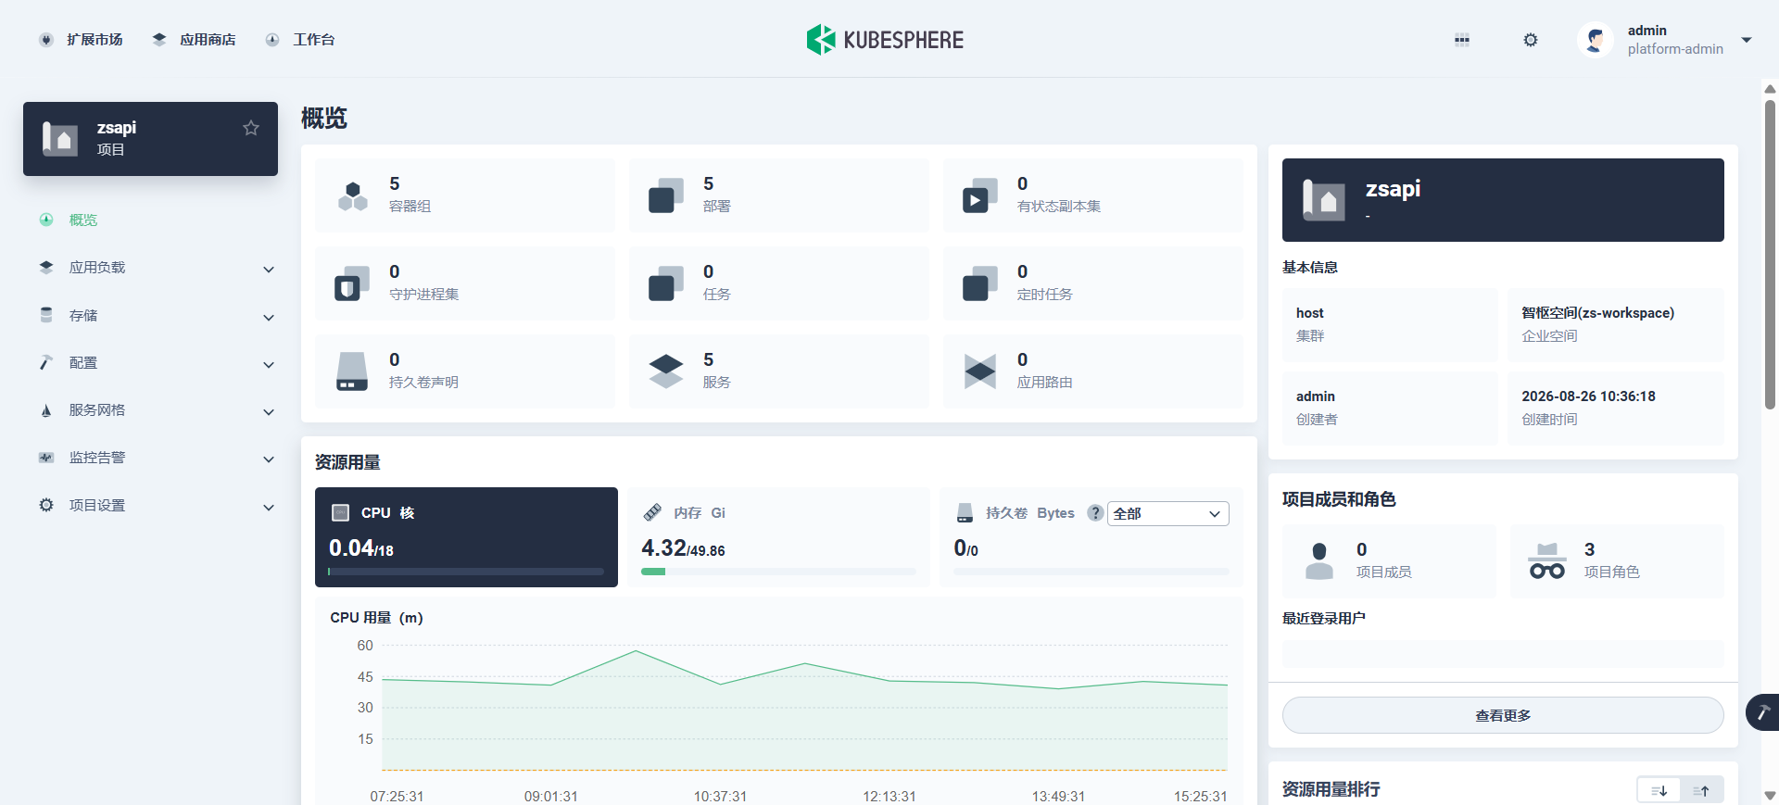This screenshot has height=805, width=1779.
Task: Click the CPU usage progress bar
Action: tap(466, 572)
